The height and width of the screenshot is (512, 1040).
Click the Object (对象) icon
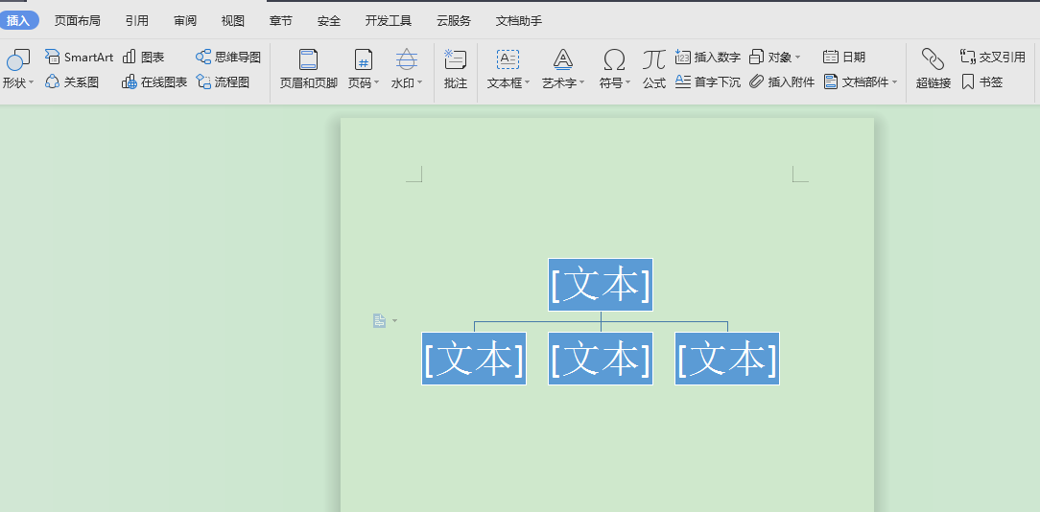pyautogui.click(x=757, y=57)
